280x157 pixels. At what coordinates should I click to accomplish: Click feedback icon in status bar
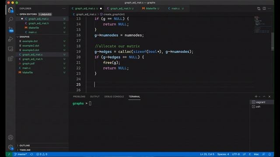pyautogui.click(x=263, y=154)
